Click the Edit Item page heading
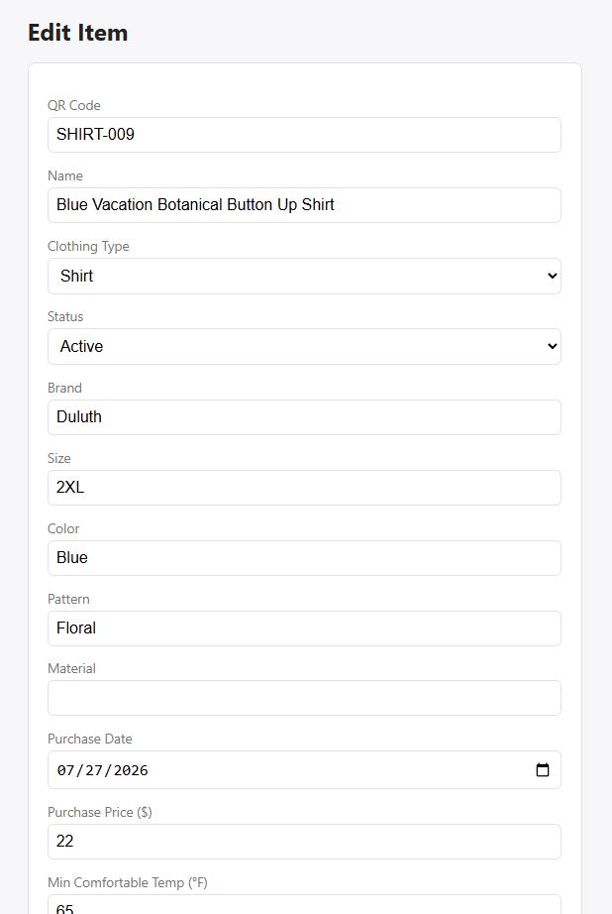Screen dimensions: 612x914 (78, 33)
